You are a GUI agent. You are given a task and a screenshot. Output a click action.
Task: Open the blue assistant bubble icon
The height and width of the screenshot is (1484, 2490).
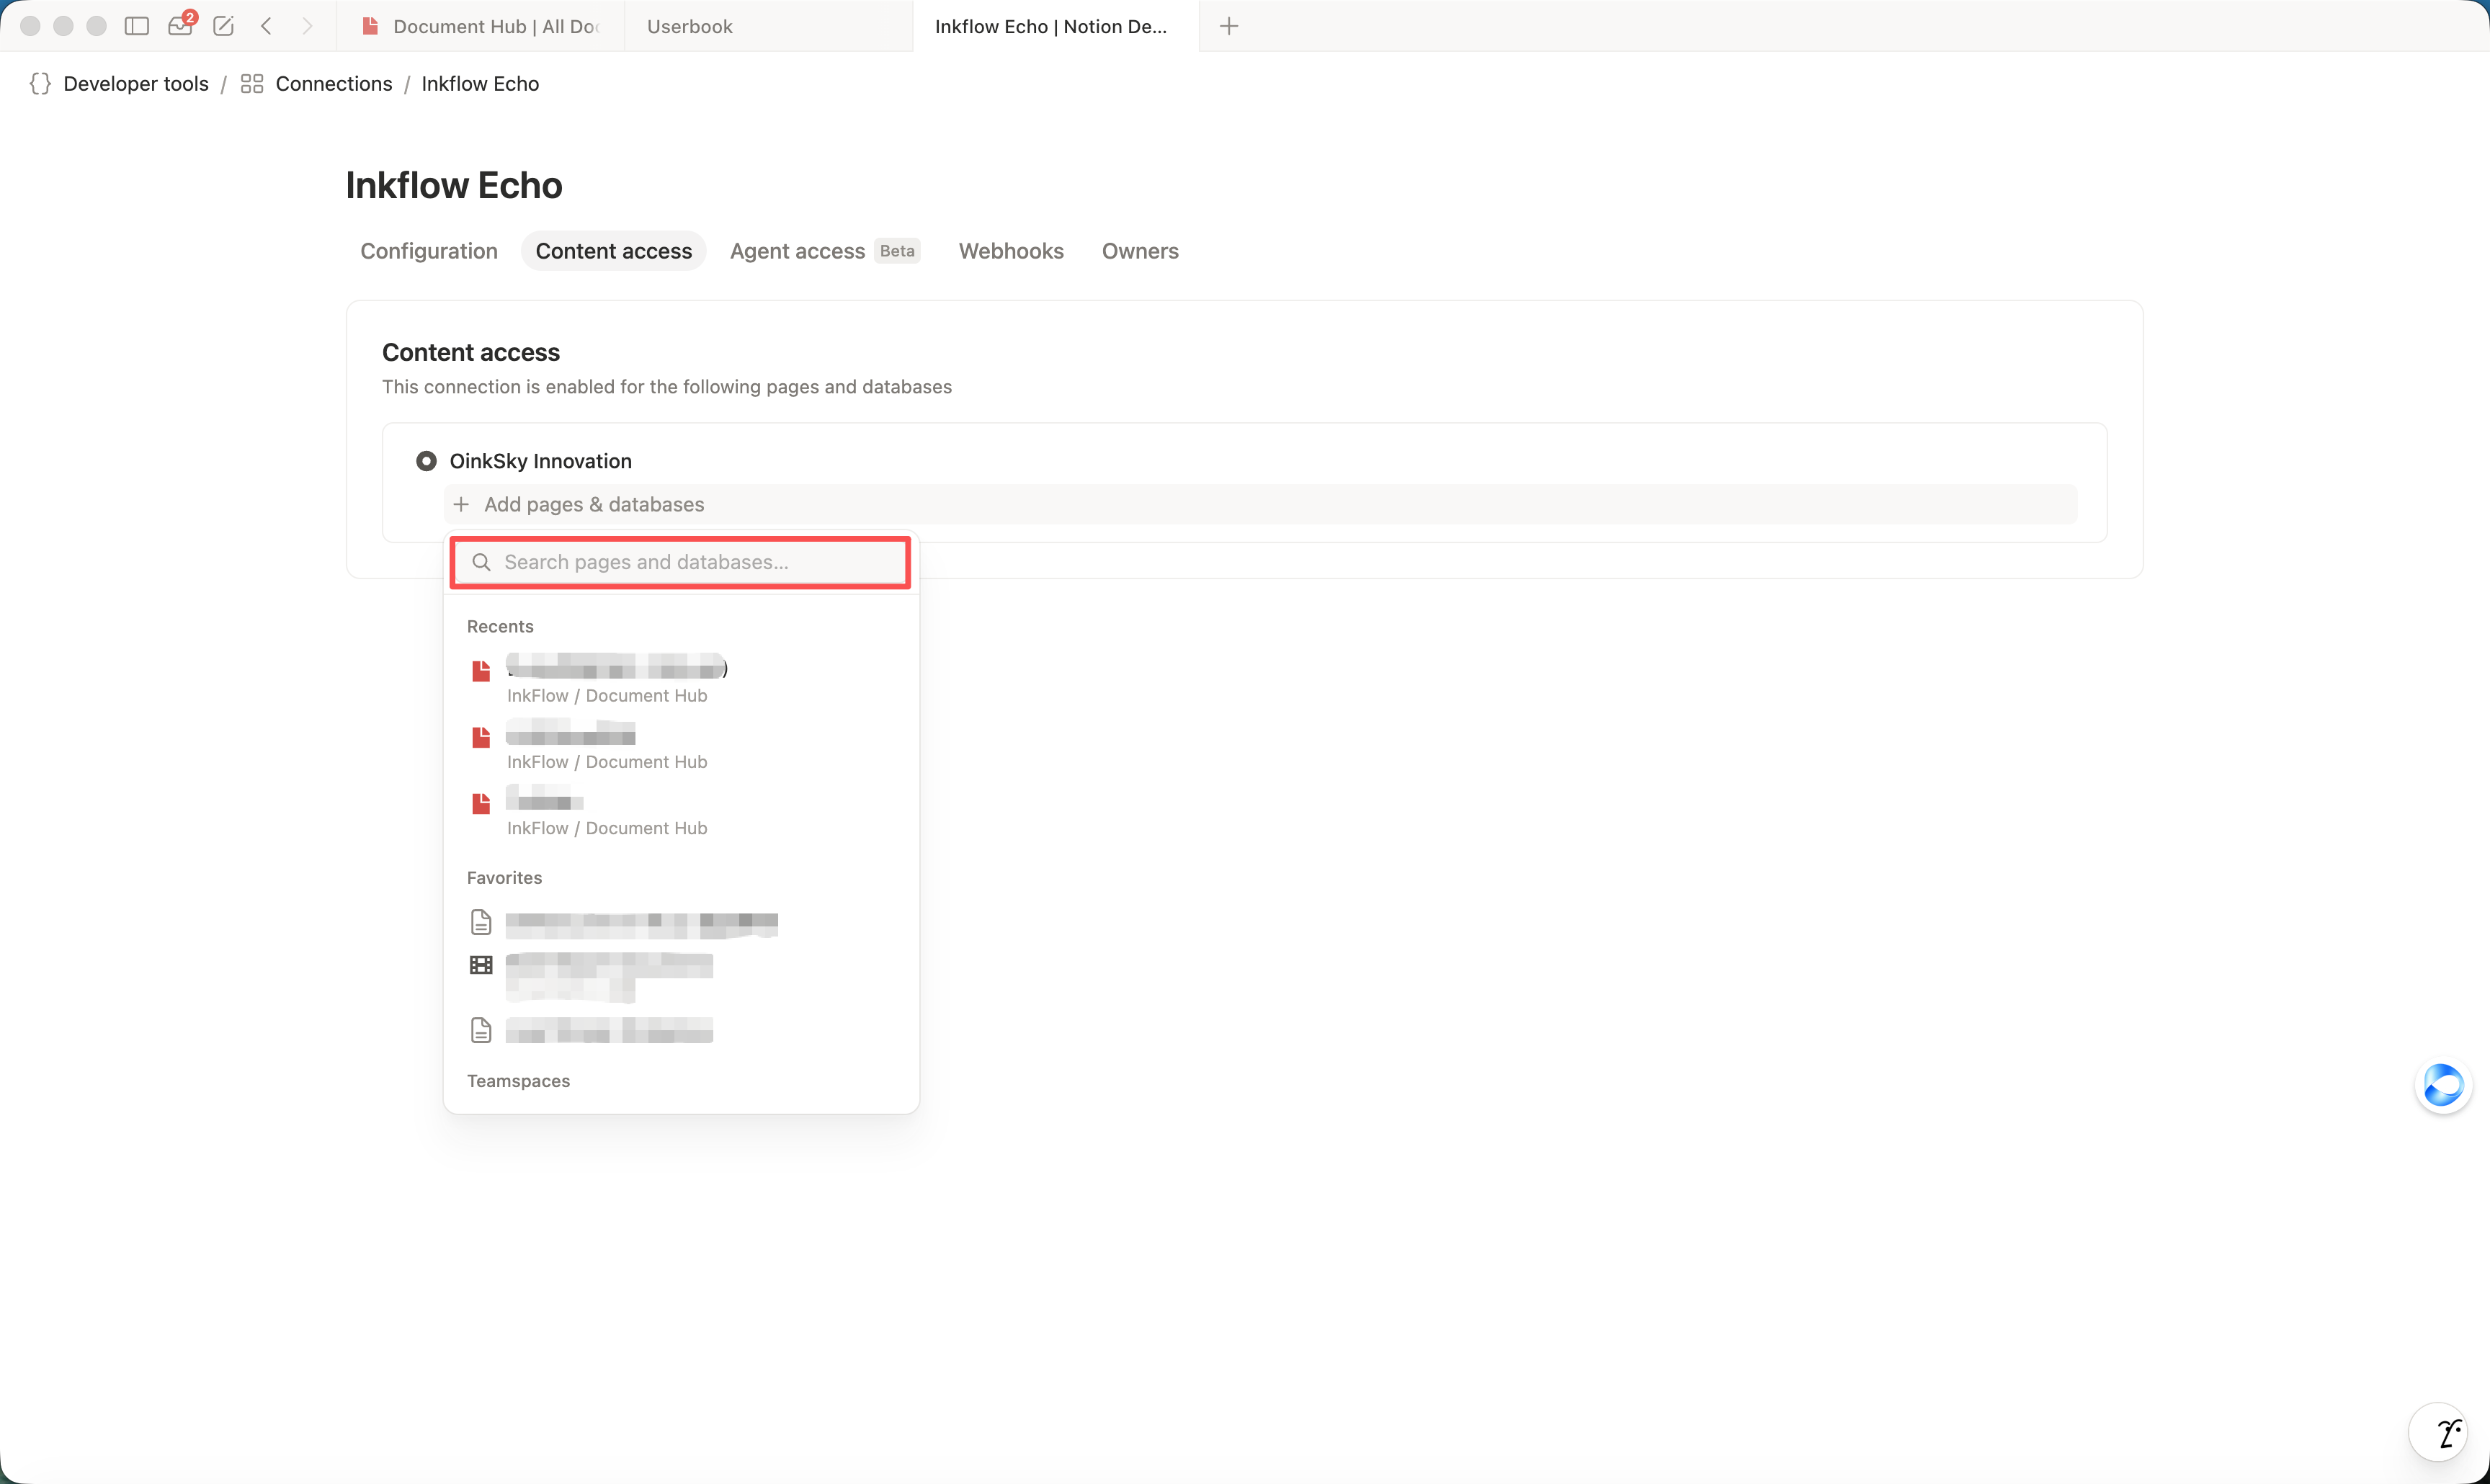coord(2442,1085)
